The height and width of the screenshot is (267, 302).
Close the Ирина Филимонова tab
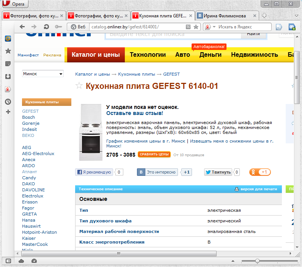click(255, 16)
